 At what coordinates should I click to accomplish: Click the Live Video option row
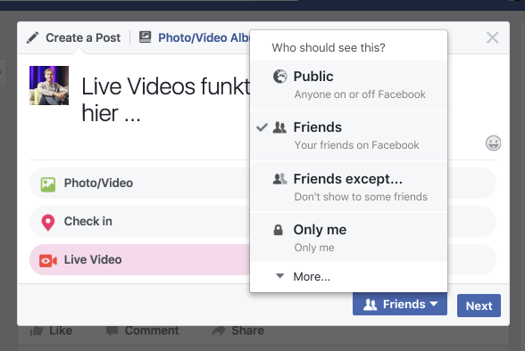(x=141, y=260)
